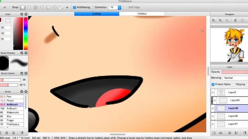Toggle the Soft Edge checkbox
Viewport: 248px width, 139px height.
126,7
